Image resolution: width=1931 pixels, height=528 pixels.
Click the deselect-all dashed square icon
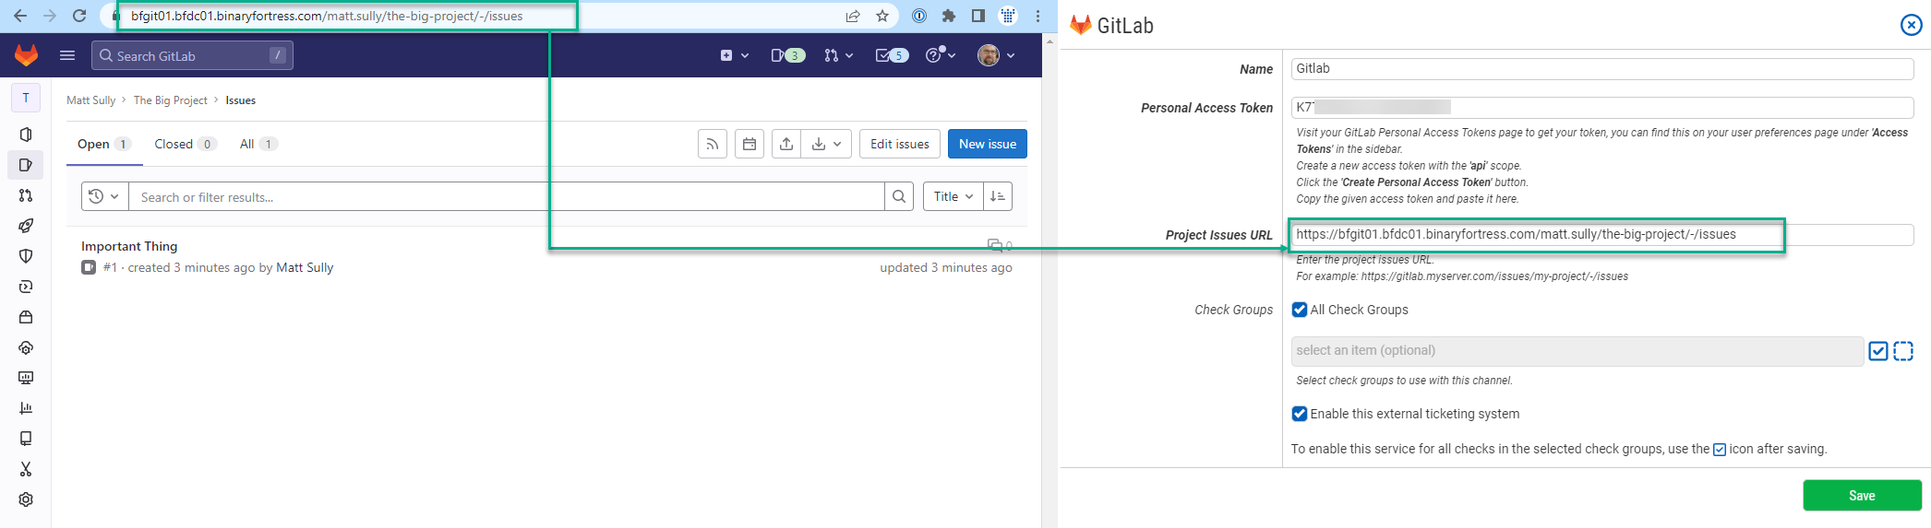(1903, 351)
